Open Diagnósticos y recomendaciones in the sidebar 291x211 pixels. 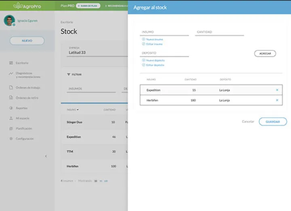pyautogui.click(x=28, y=75)
